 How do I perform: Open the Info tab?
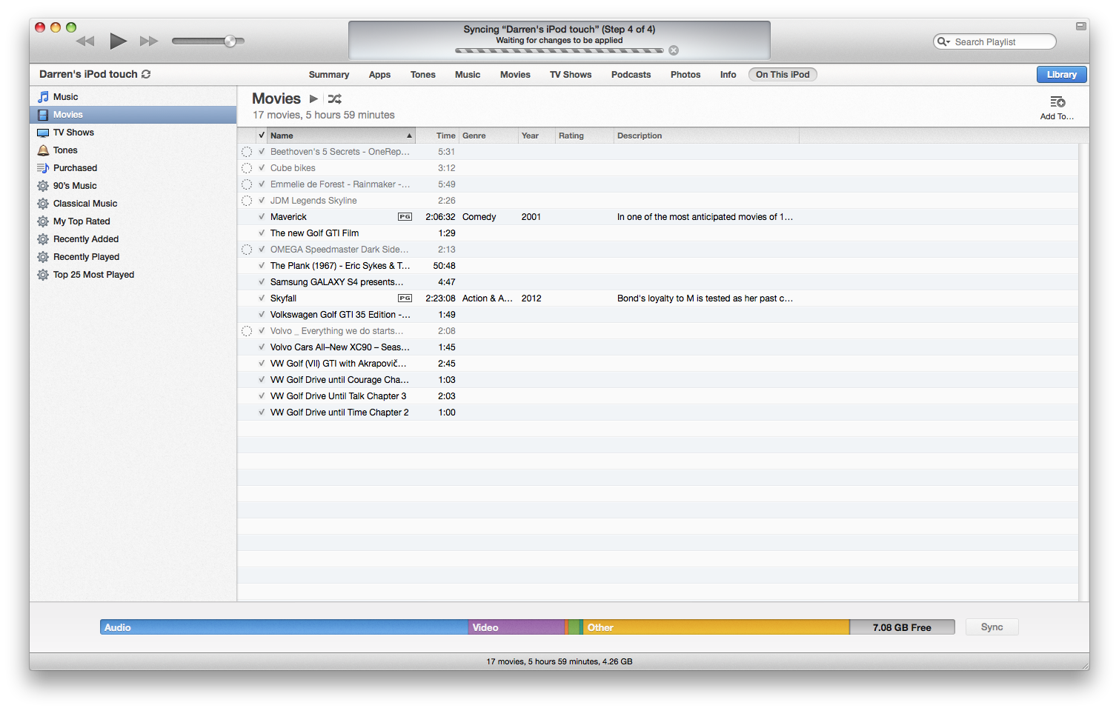click(728, 75)
